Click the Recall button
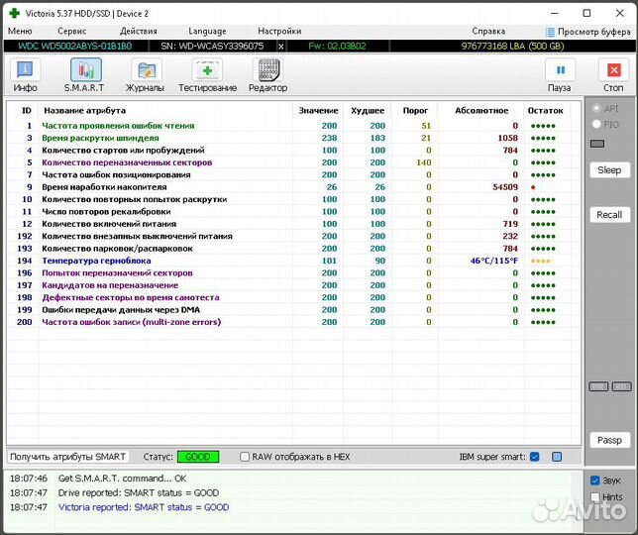 click(609, 215)
